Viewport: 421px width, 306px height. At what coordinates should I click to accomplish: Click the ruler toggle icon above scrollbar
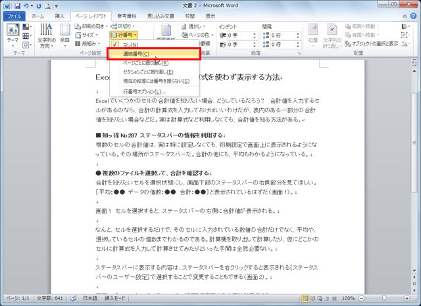[x=414, y=64]
